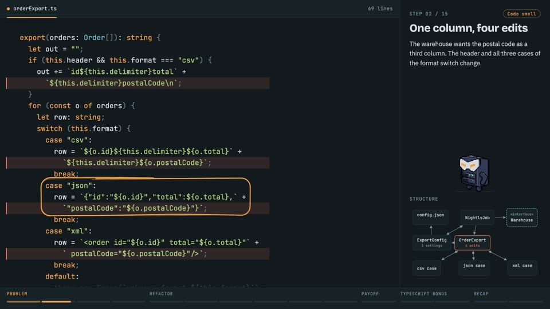
Task: Click the highlighted 'postalCode="${o.postalCode}"/>' xml line
Action: coord(138,253)
